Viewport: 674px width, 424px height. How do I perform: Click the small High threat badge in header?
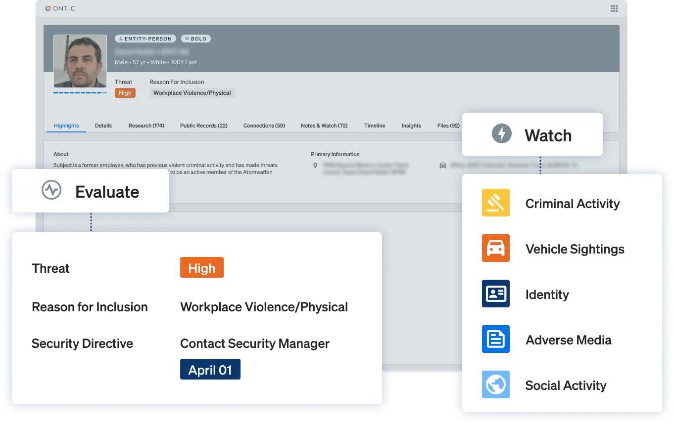[125, 93]
